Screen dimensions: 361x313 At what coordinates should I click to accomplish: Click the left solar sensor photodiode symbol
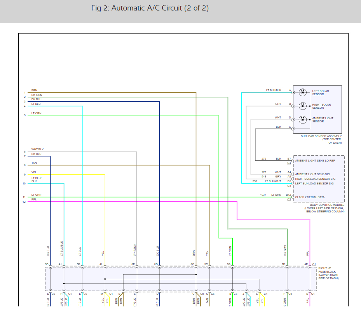[303, 92]
